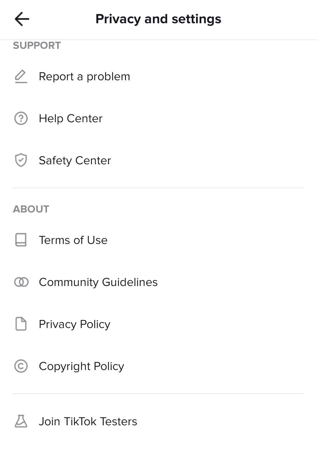317x452 pixels.
Task: Go to Safety Center
Action: 158,160
